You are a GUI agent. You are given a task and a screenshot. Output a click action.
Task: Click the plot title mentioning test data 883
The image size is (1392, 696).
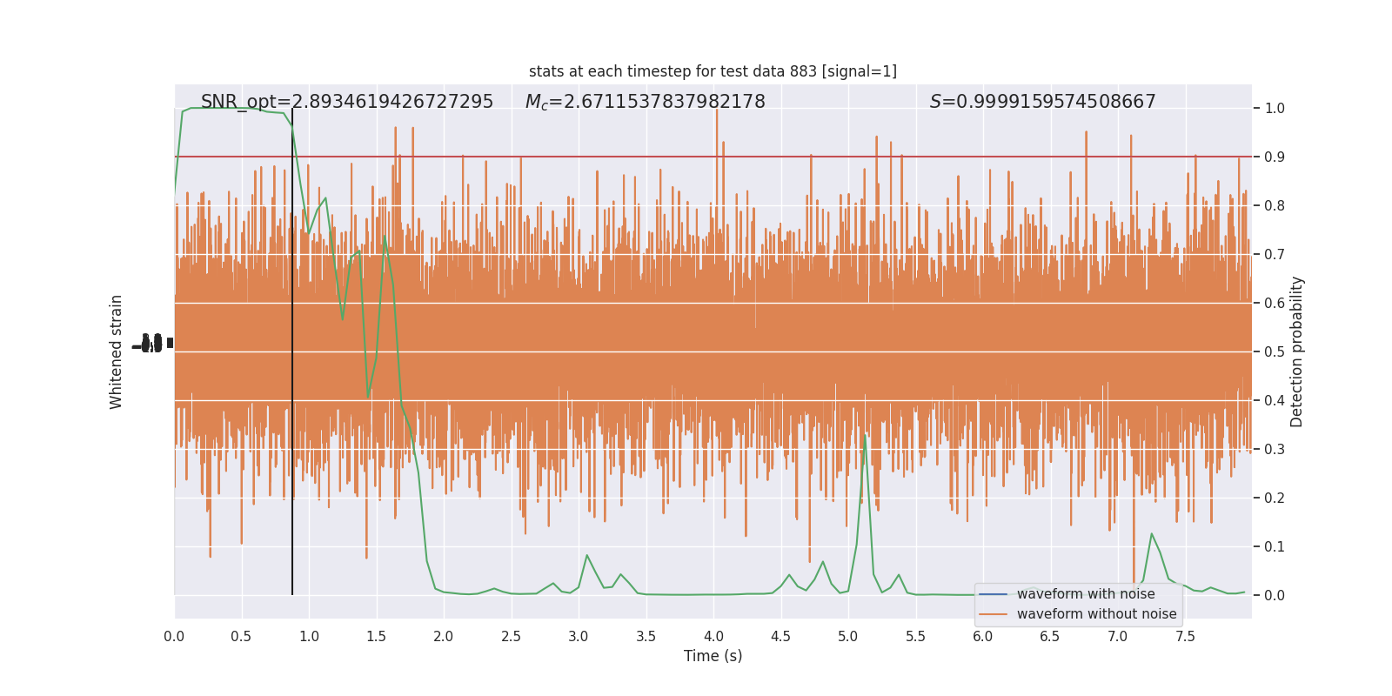713,71
